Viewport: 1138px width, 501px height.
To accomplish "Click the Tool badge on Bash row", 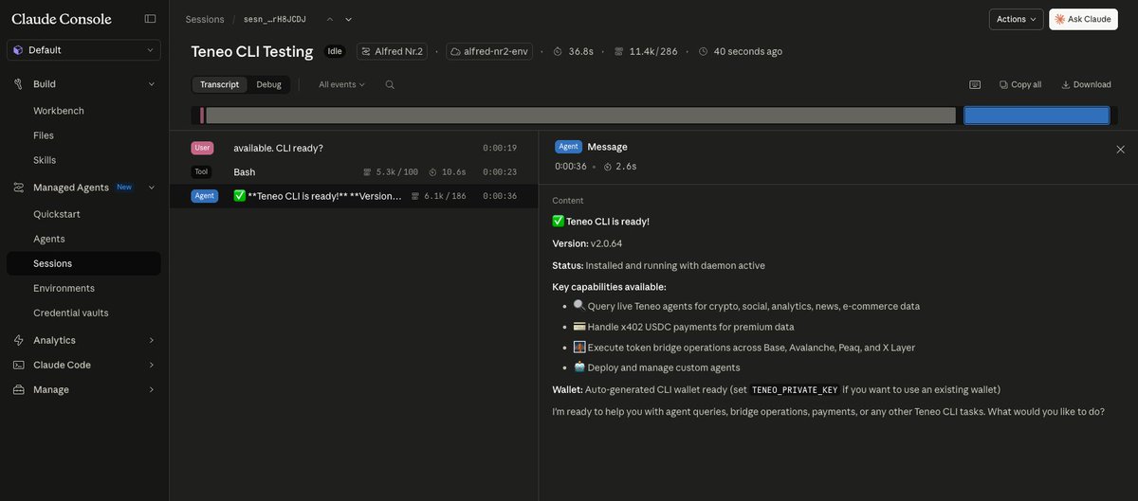I will (201, 172).
